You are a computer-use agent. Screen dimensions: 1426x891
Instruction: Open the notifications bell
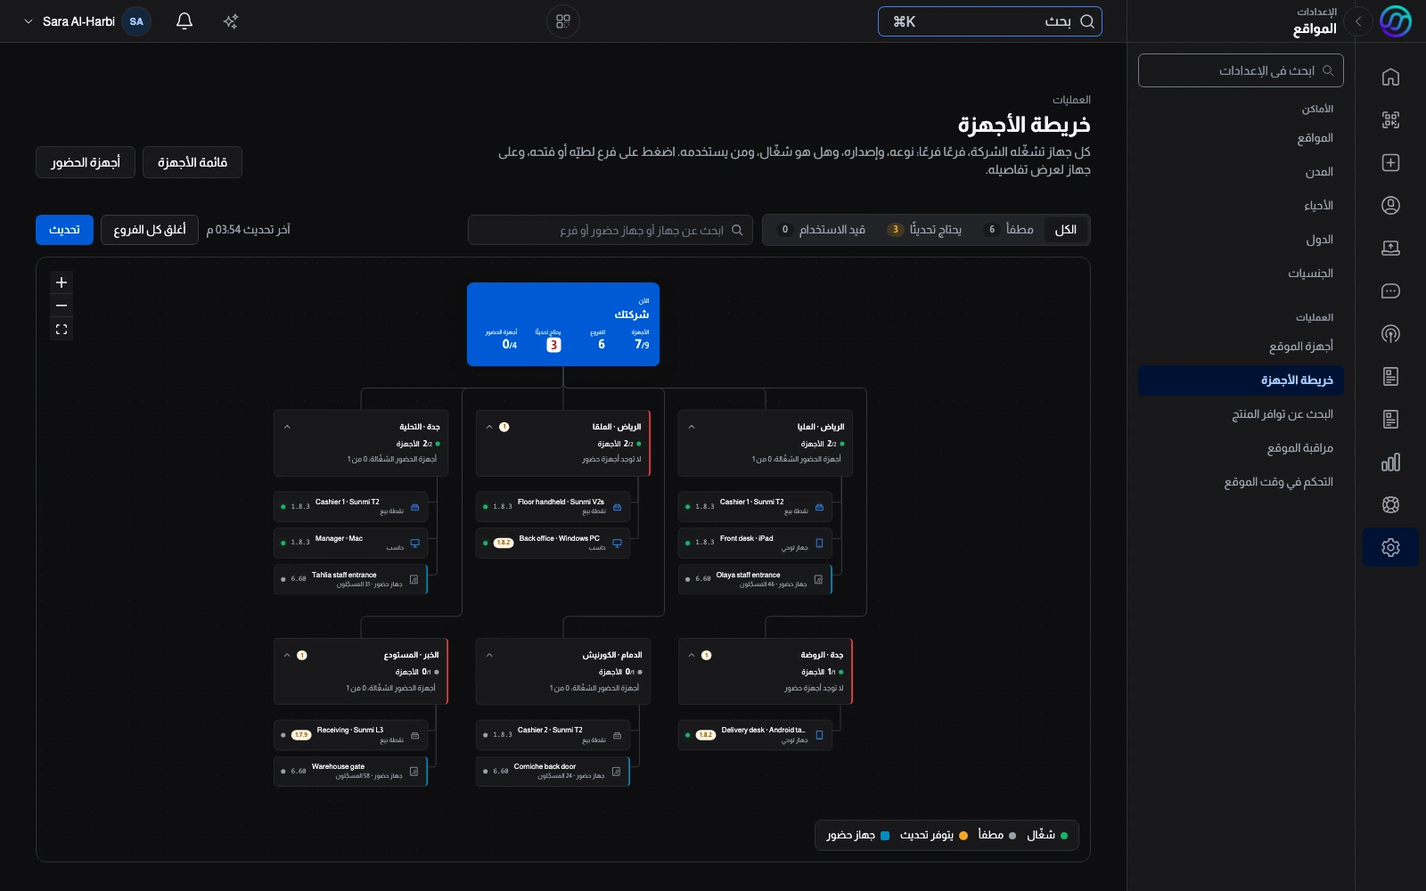point(184,21)
